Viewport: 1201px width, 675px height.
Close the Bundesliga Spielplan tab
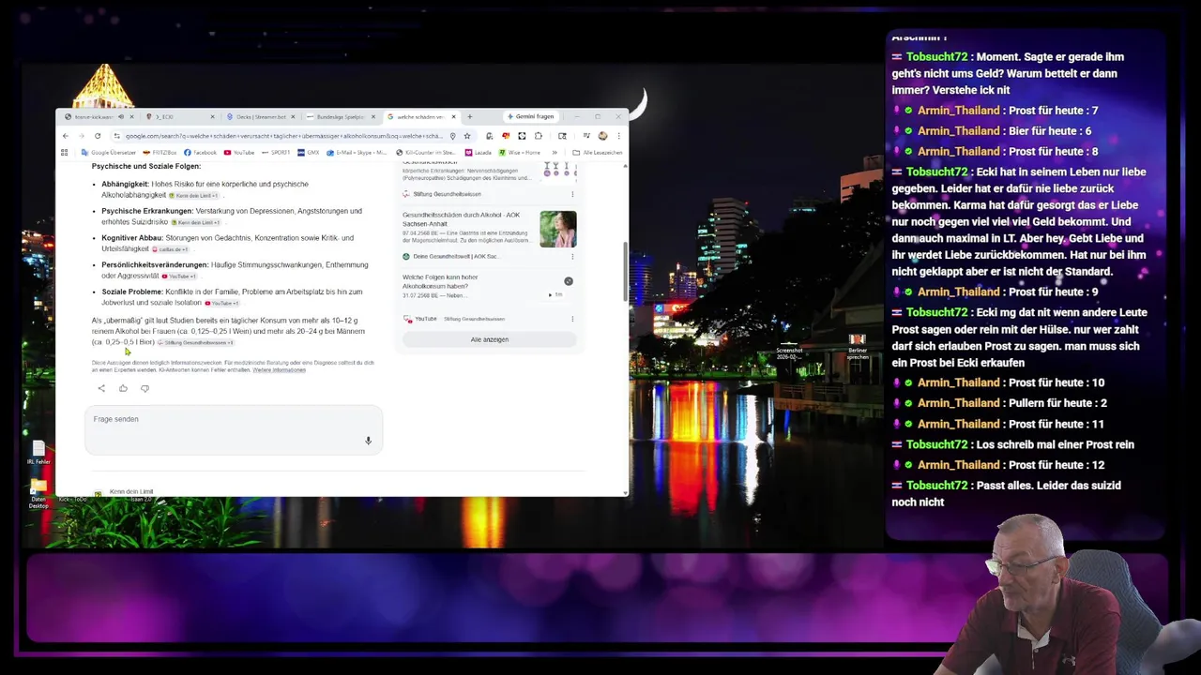pos(373,117)
